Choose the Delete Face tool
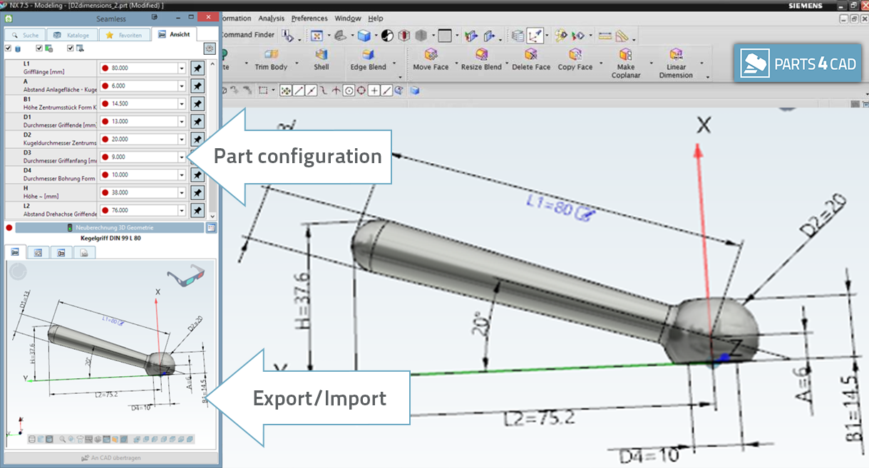 pos(531,59)
